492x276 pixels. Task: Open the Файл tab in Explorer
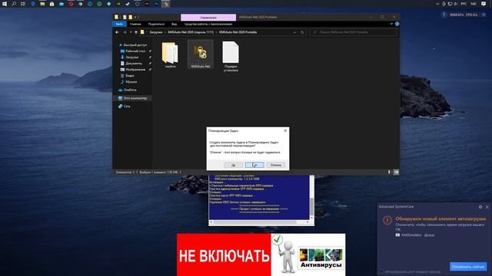pyautogui.click(x=119, y=24)
